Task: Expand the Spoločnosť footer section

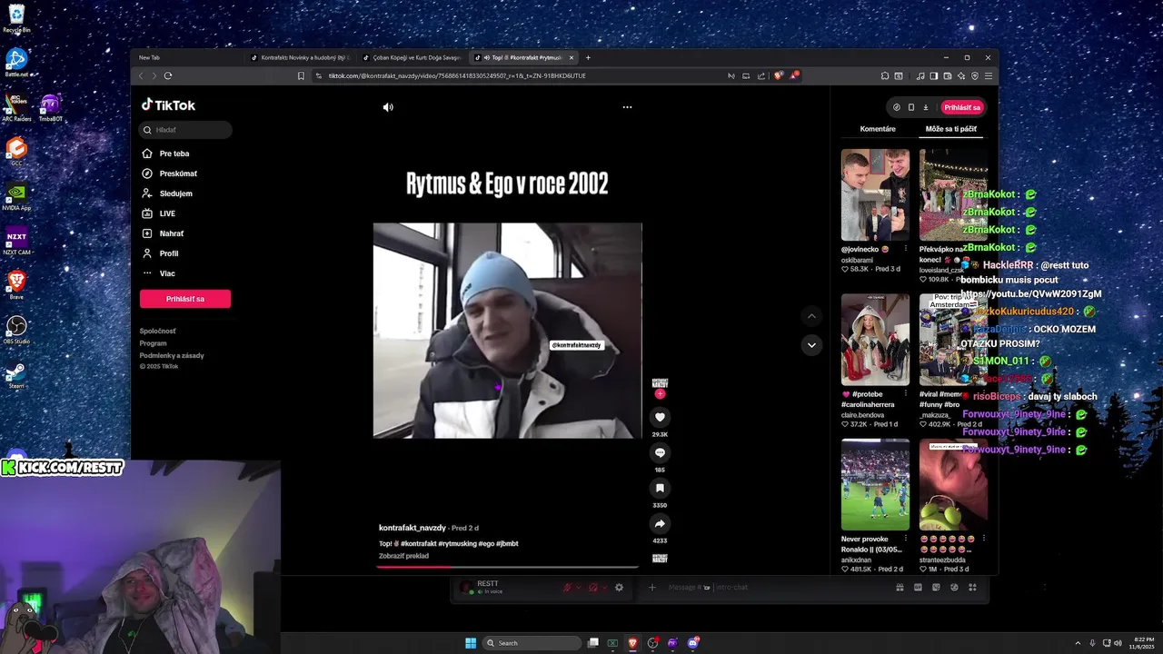Action: [x=158, y=332]
